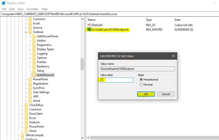Click the DmsClient folder icon
The width and height of the screenshot is (219, 140).
click(x=26, y=114)
